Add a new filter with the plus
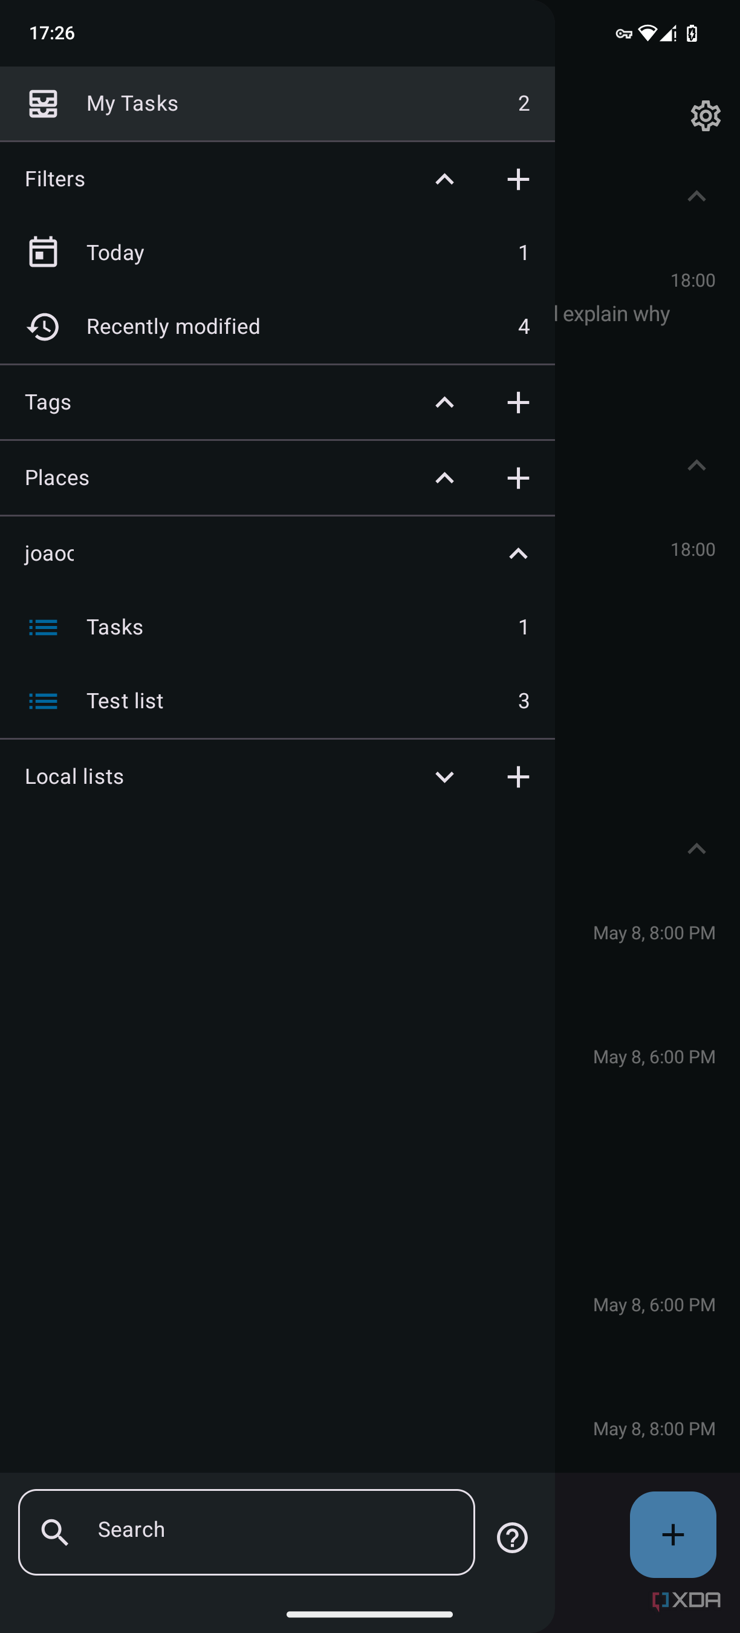Screen dimensions: 740x1633 [518, 180]
